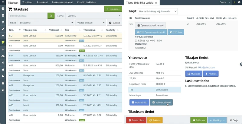Toggle the Valitse selection checkbox button
The width and height of the screenshot is (242, 124).
[114, 23]
